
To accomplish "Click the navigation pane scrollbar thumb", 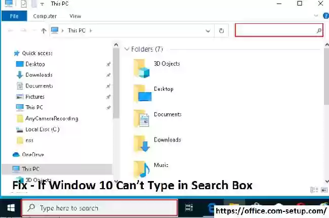I will 116,83.
